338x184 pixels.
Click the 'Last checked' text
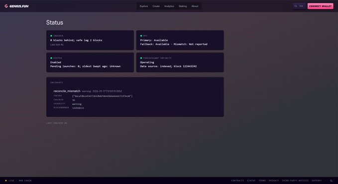pyautogui.click(x=56, y=123)
